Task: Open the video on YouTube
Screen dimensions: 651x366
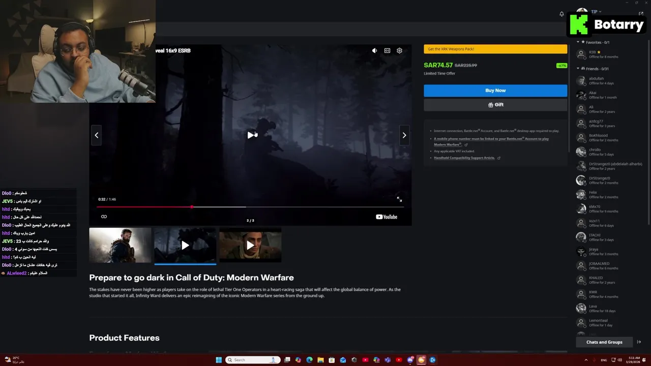Action: pos(387,217)
